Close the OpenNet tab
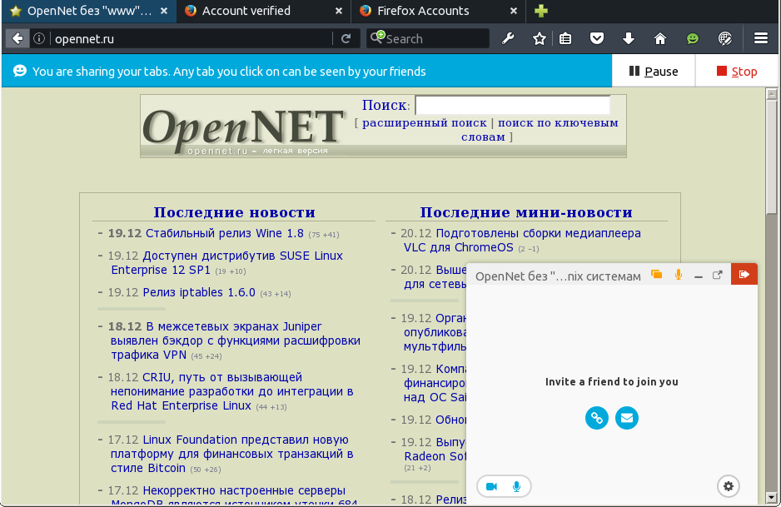This screenshot has width=781, height=507. 163,11
